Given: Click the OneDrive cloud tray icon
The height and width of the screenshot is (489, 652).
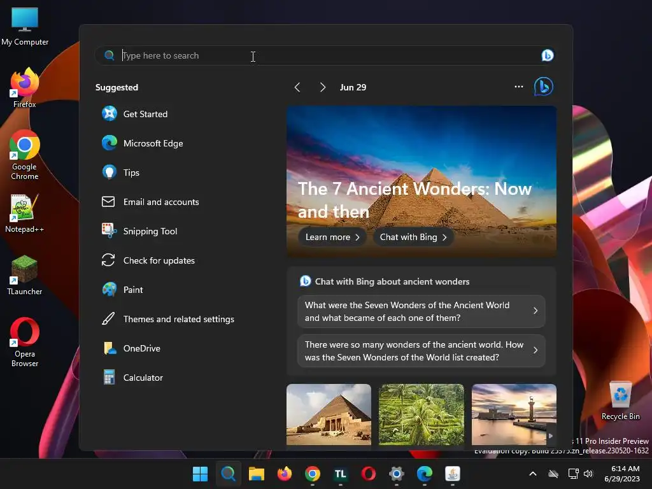Looking at the screenshot, I should [553, 474].
